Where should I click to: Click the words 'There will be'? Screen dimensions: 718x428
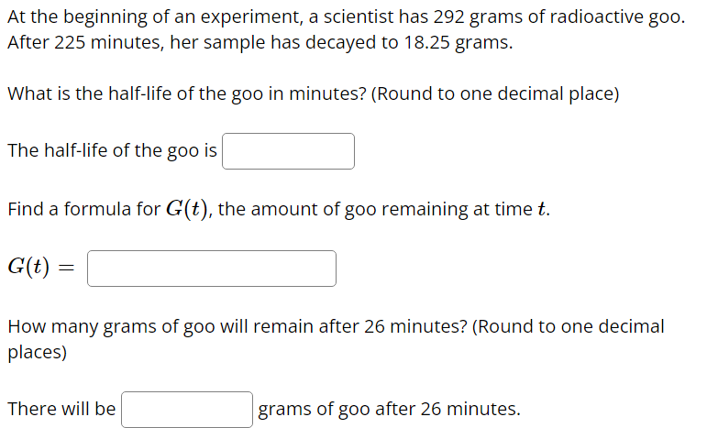pyautogui.click(x=61, y=409)
